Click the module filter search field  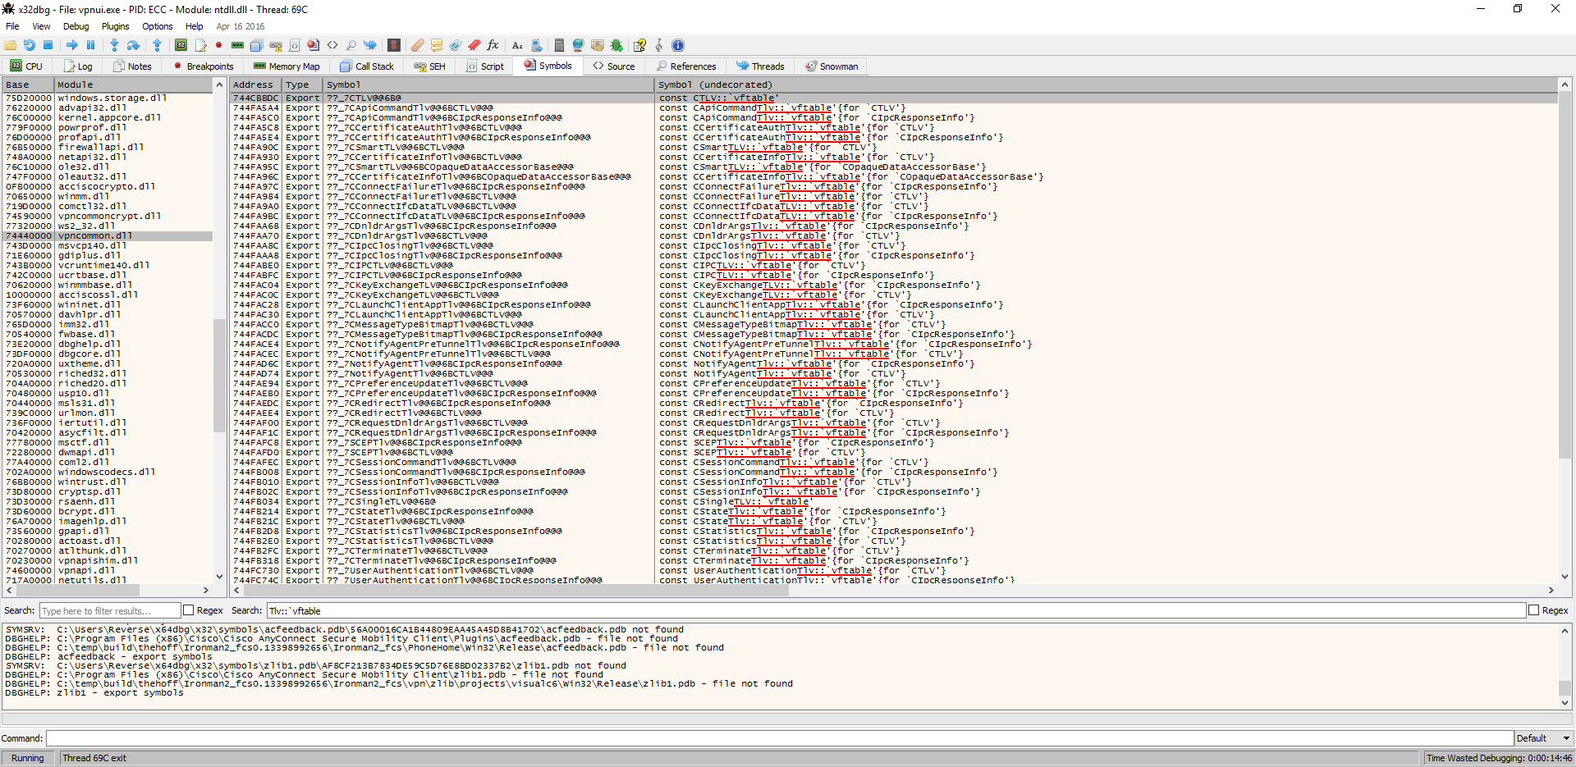tap(110, 610)
